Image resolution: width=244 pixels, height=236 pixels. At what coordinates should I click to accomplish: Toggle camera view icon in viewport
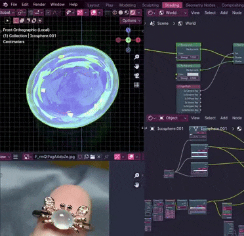(136, 76)
